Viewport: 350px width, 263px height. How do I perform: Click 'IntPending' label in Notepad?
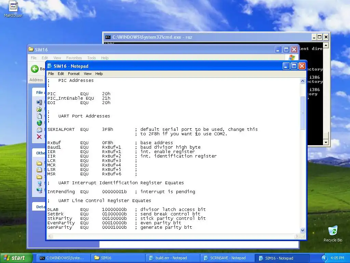(61, 192)
